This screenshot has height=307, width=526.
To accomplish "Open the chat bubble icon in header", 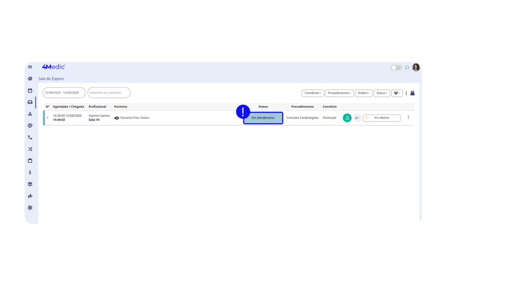I will tap(407, 68).
